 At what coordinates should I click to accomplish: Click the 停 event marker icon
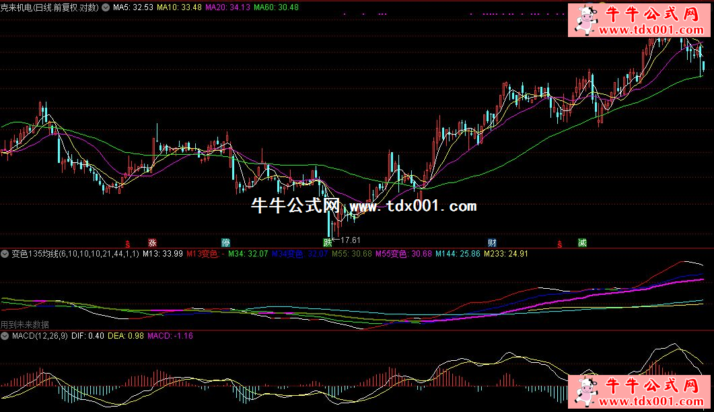point(226,242)
